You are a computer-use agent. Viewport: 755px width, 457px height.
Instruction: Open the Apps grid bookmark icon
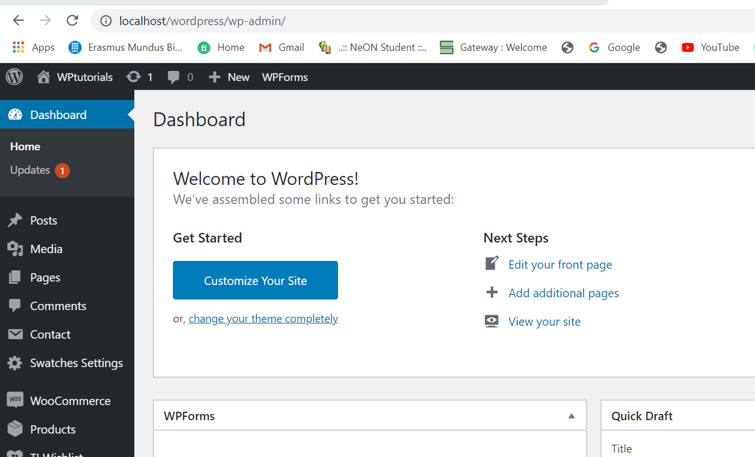click(18, 48)
